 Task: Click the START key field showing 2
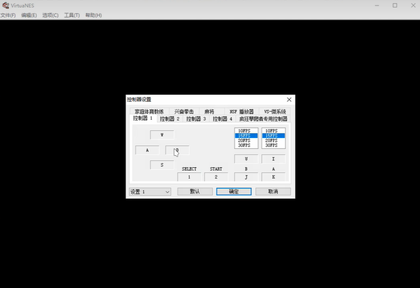pyautogui.click(x=216, y=177)
